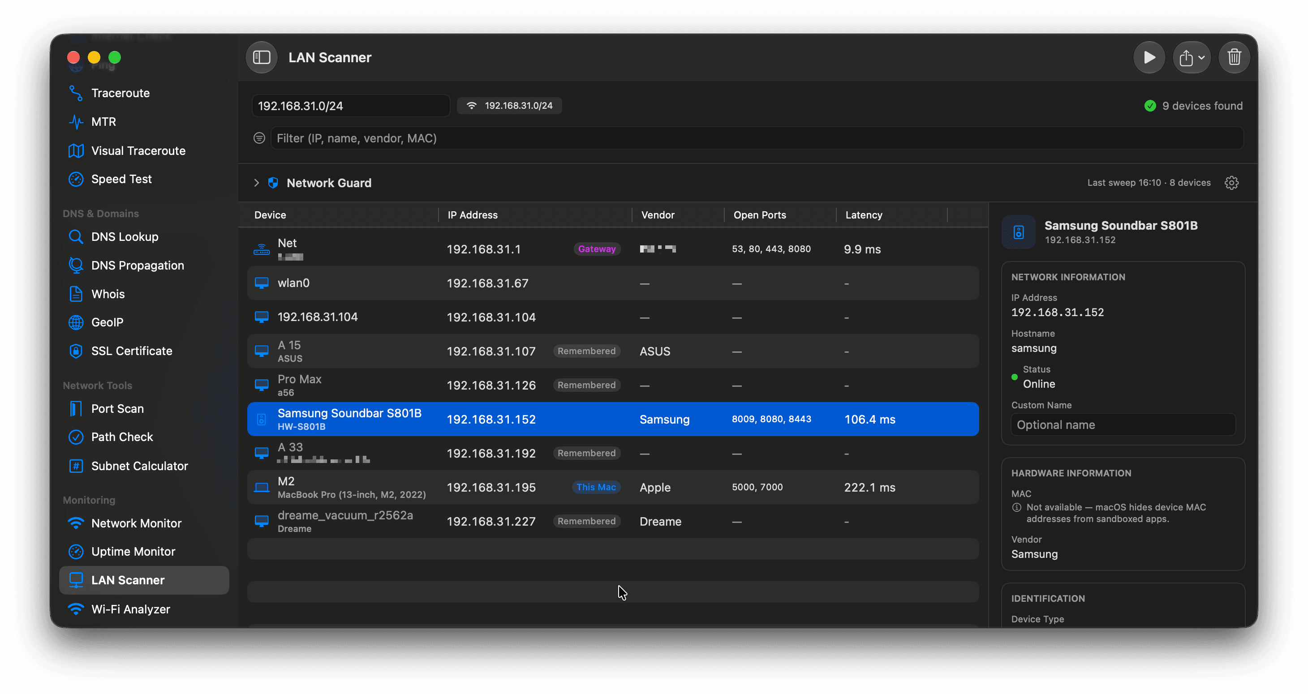Toggle the sidebar with the panel icon
This screenshot has height=694, width=1308.
pos(262,57)
